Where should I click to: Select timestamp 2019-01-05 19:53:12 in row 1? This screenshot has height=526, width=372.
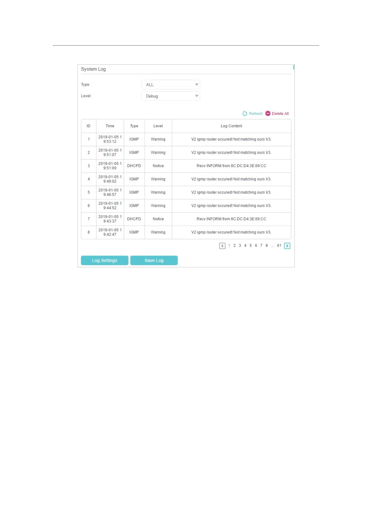[x=110, y=139]
